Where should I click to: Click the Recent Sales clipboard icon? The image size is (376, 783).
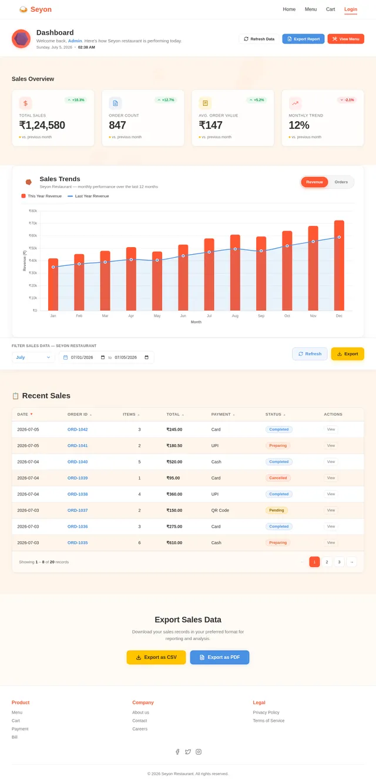tap(15, 396)
